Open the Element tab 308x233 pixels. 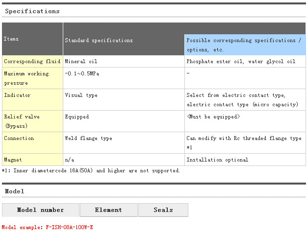108,210
